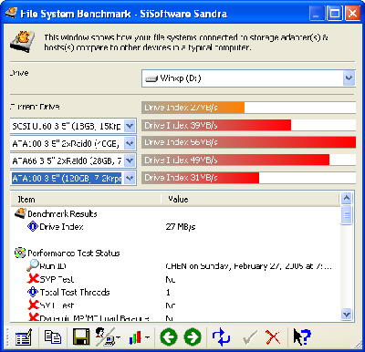Open the user and computer connection icon

click(105, 336)
